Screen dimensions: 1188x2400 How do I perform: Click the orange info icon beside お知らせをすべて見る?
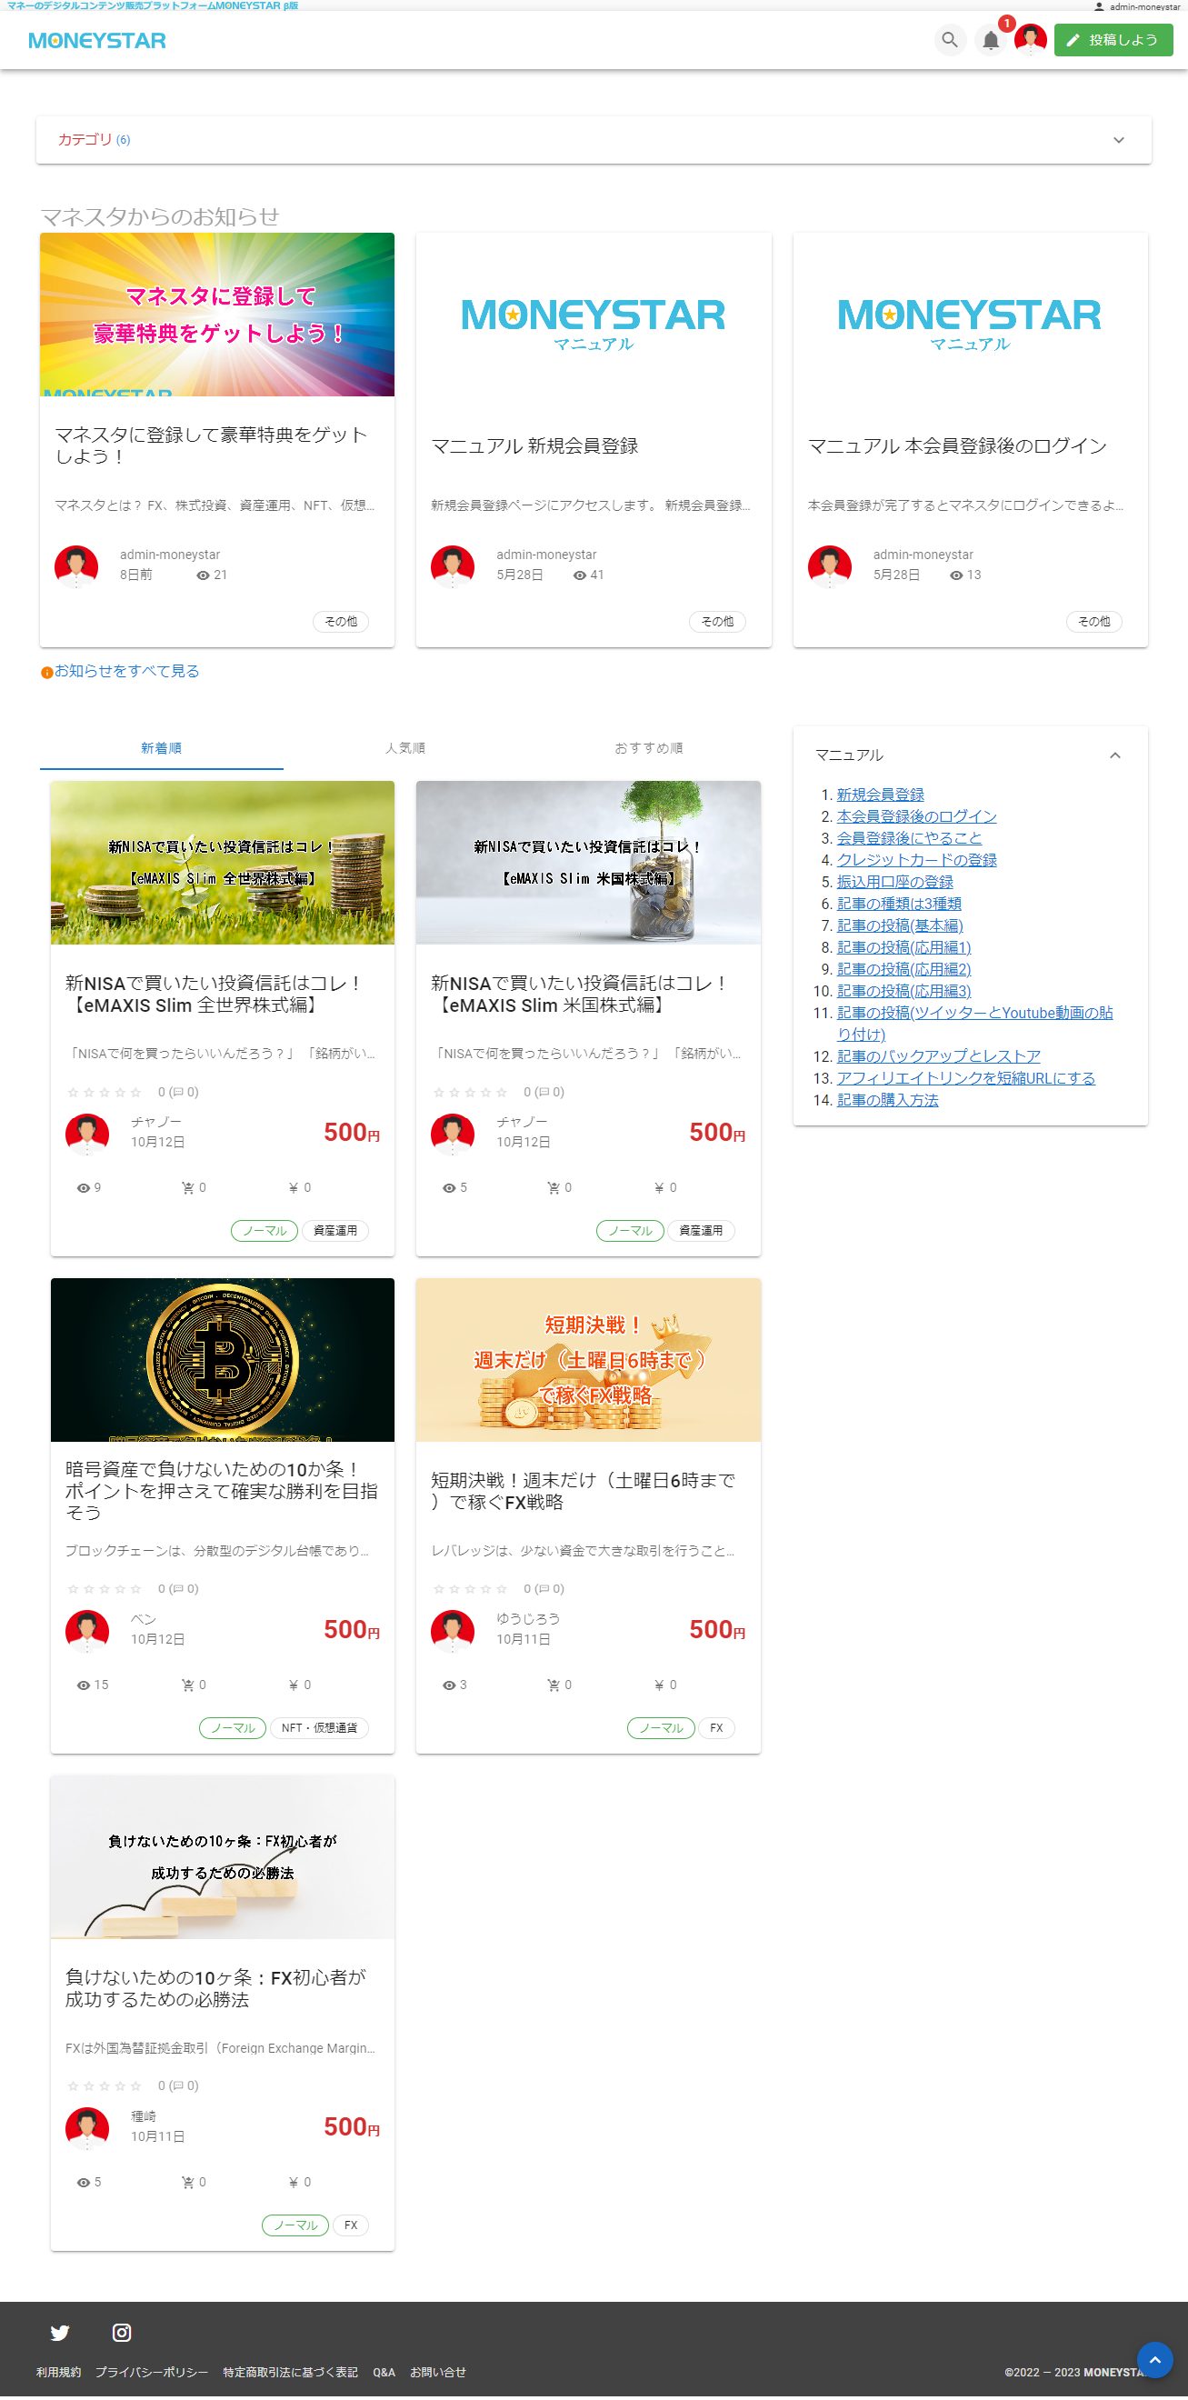coord(46,673)
